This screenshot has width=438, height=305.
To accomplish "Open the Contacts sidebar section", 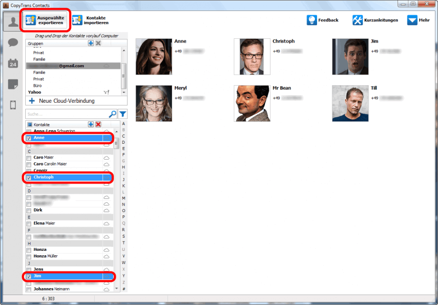I will click(x=13, y=21).
